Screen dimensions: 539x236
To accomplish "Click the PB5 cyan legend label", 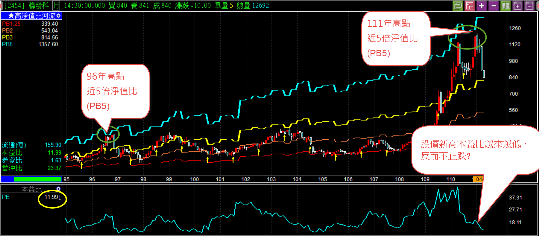I will click(x=7, y=44).
